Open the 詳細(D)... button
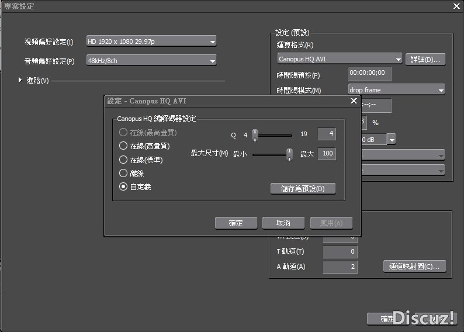This screenshot has width=464, height=332. (x=425, y=60)
